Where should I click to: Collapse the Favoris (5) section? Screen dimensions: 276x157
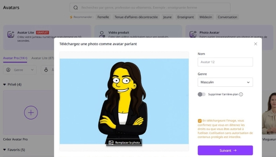pos(4,150)
